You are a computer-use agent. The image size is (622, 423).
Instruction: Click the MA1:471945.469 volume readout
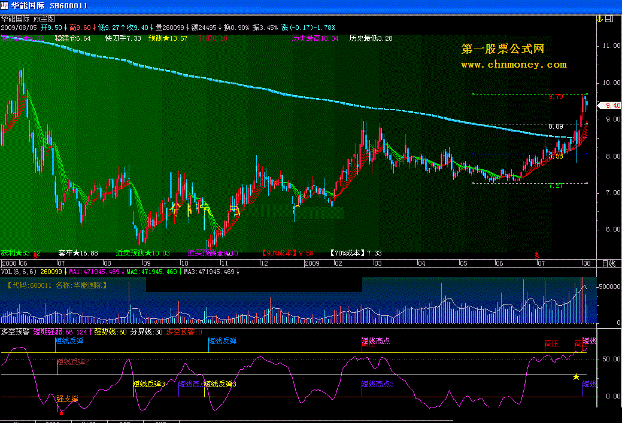95,272
